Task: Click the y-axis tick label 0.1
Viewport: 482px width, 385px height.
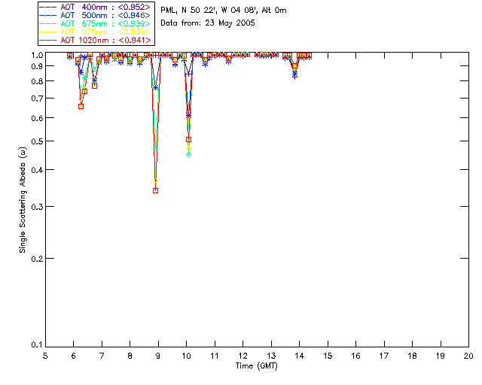Action: (37, 345)
